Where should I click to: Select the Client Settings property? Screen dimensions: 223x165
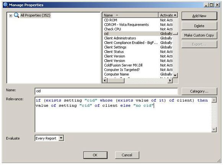[x=115, y=47]
